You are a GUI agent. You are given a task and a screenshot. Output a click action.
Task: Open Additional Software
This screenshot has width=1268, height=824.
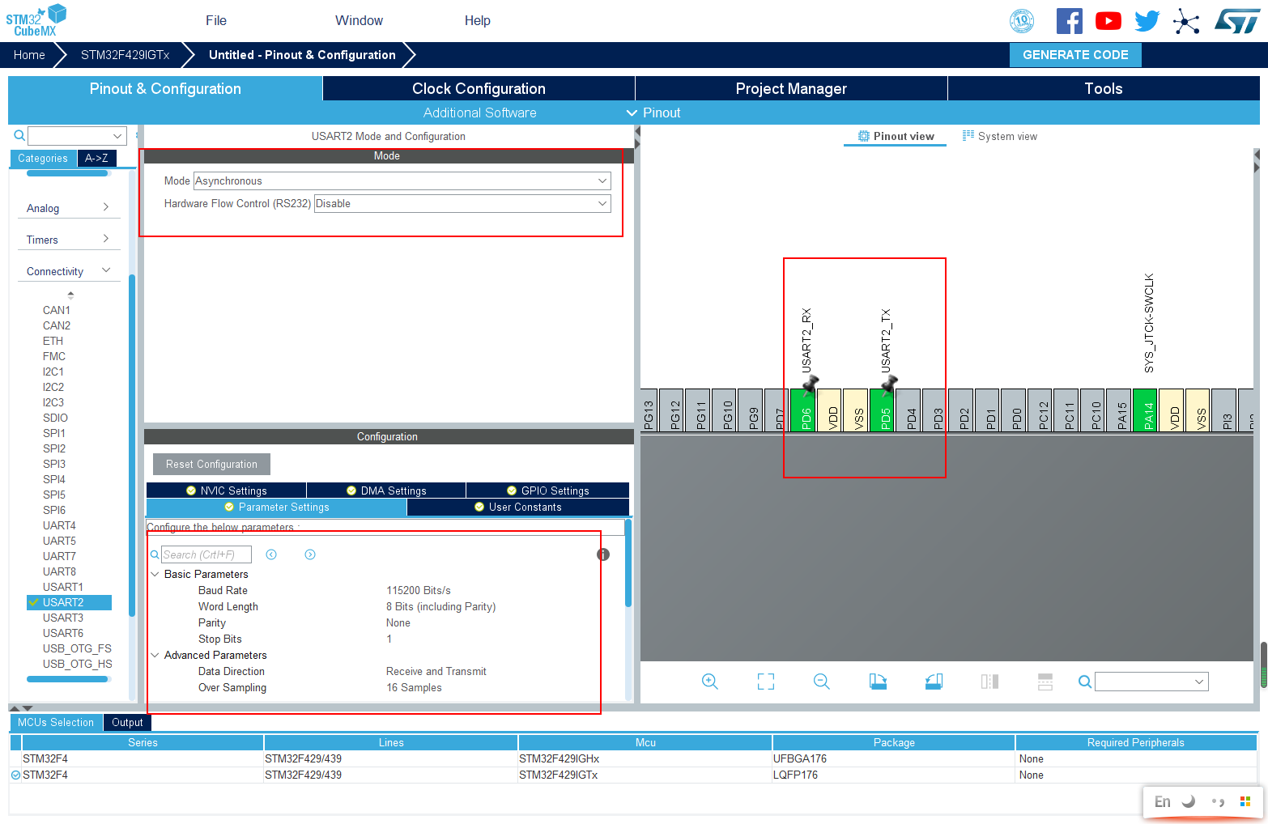tap(479, 113)
